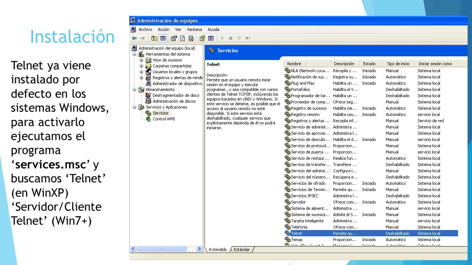Select the Servicios tree item

pyautogui.click(x=160, y=113)
